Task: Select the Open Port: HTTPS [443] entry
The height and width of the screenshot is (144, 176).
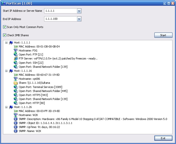Action: tap(33, 95)
